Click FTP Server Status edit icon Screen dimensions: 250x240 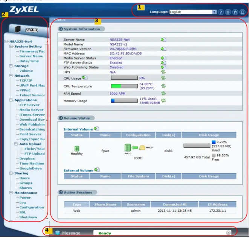click(163, 62)
